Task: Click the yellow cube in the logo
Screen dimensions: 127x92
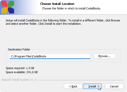Action: tap(4, 10)
